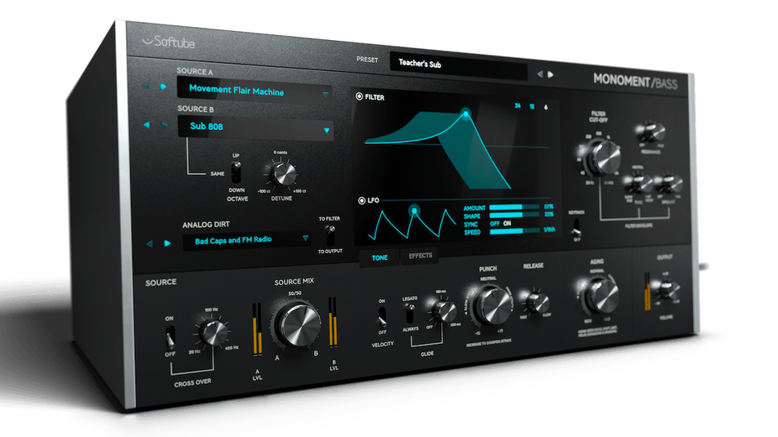This screenshot has width=778, height=437.
Task: Select 24 dB filter slope
Action: [x=518, y=106]
